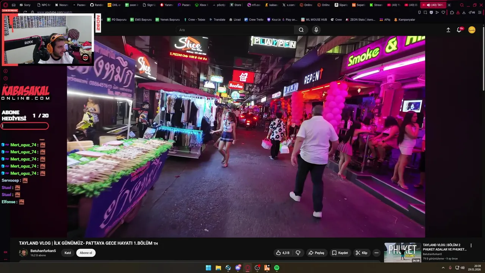
Task: Open Yemek Başvuru bookmark
Action: click(x=167, y=20)
